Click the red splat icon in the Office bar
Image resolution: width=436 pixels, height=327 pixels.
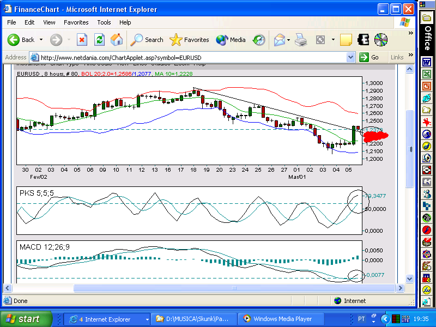click(427, 122)
